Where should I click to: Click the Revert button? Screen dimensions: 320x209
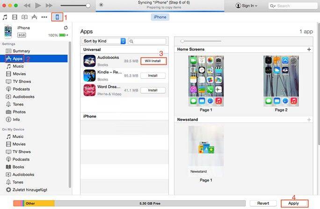tap(263, 203)
